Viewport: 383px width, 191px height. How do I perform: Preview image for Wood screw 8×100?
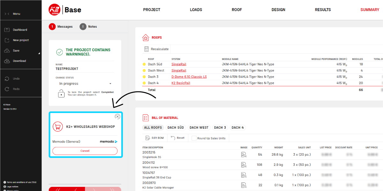click(244, 165)
